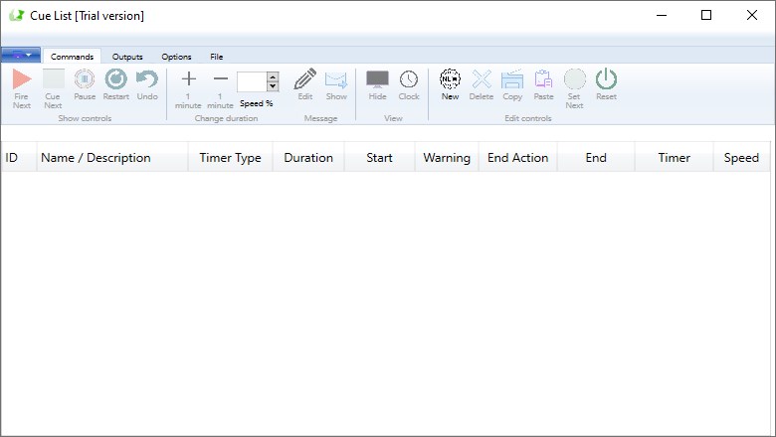776x437 pixels.
Task: Click the Restart timer icon
Action: click(x=116, y=79)
